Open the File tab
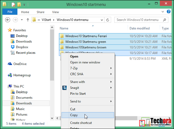 pos(10,12)
